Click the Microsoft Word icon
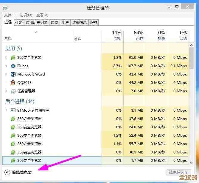The image size is (199, 183). click(13, 74)
